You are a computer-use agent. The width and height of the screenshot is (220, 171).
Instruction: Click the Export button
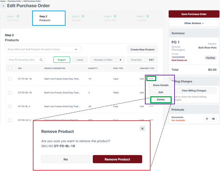tap(62, 60)
